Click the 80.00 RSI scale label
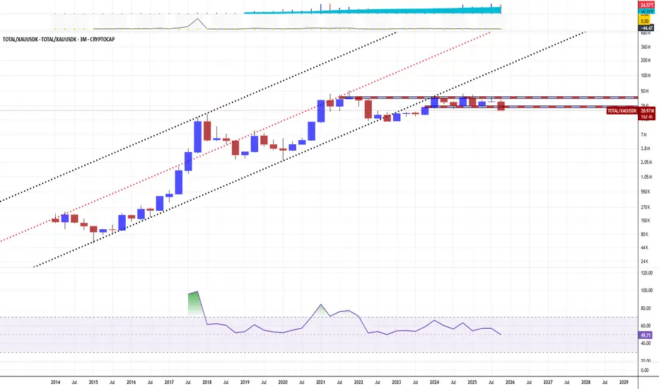659x389 pixels. [646, 308]
